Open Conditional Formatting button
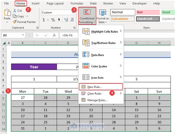The width and height of the screenshot is (175, 134). [87, 16]
